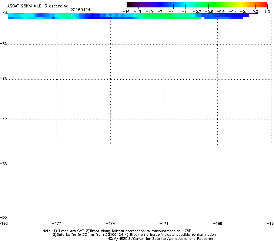Click the '-1' label on the color scale
274x241 pixels.
point(184,12)
